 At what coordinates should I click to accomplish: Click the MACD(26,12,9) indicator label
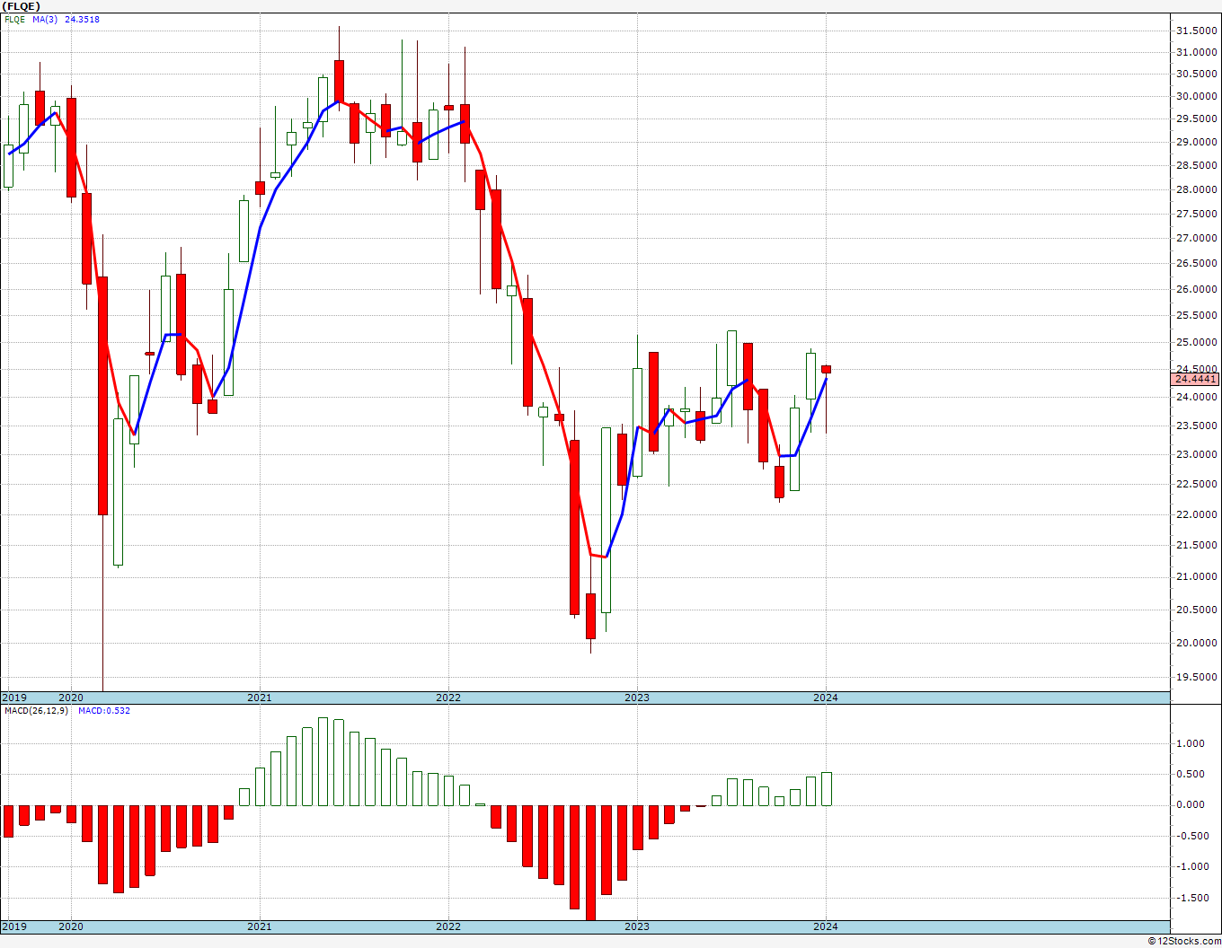point(36,711)
